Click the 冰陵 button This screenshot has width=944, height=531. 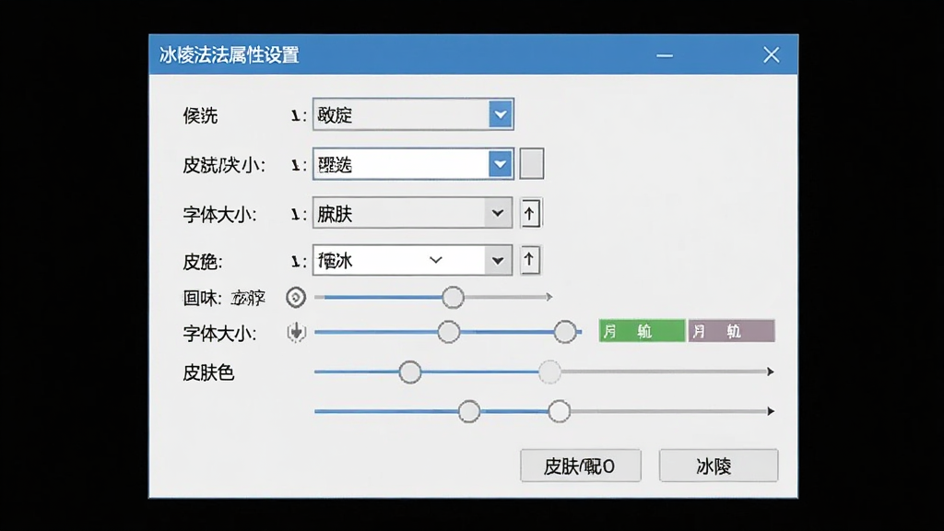[x=718, y=466]
